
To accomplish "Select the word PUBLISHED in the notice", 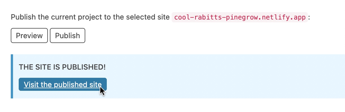I will pos(84,67).
